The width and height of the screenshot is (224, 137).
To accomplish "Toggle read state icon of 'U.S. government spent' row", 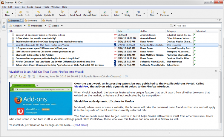I will pyautogui.click(x=13, y=48).
